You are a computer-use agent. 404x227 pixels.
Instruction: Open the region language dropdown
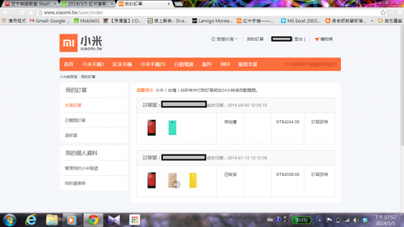(x=225, y=39)
